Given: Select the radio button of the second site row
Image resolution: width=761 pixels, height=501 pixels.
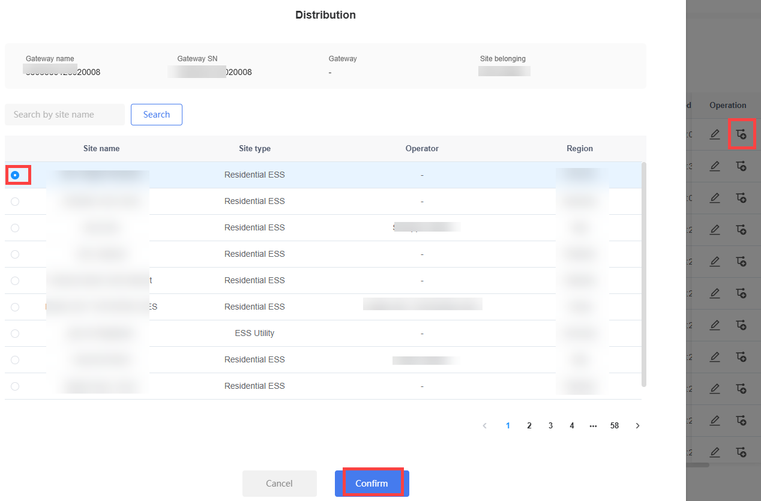Looking at the screenshot, I should click(x=15, y=202).
